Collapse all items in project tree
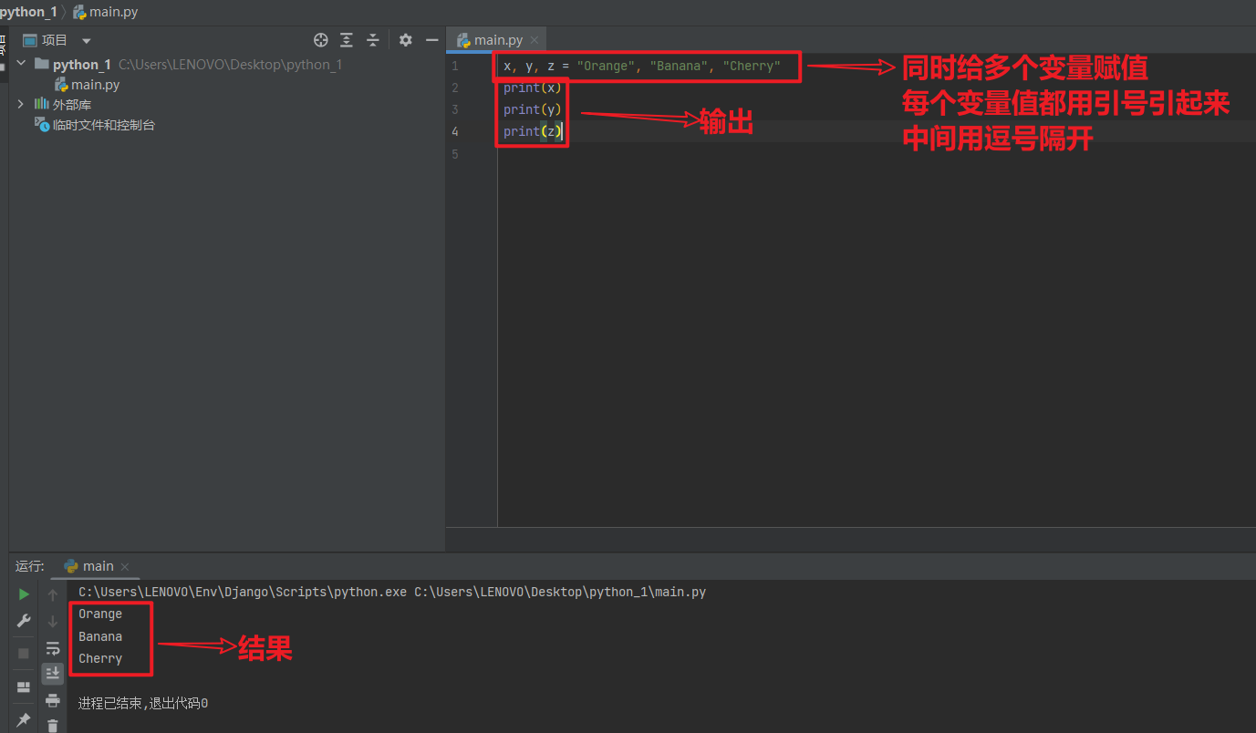 (x=373, y=40)
